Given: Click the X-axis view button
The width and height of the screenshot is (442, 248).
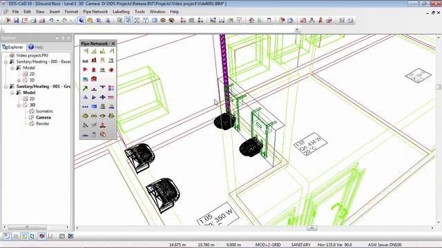Looking at the screenshot, I should click(x=137, y=20).
